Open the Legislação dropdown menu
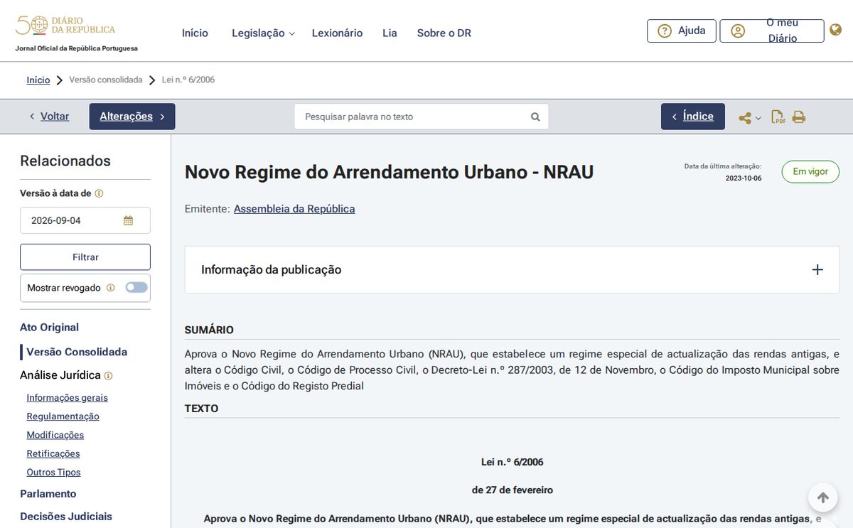The width and height of the screenshot is (853, 528). 263,33
